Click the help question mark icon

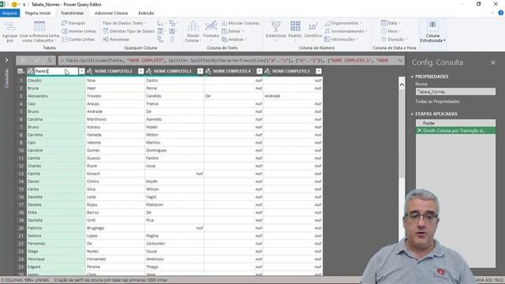501,13
